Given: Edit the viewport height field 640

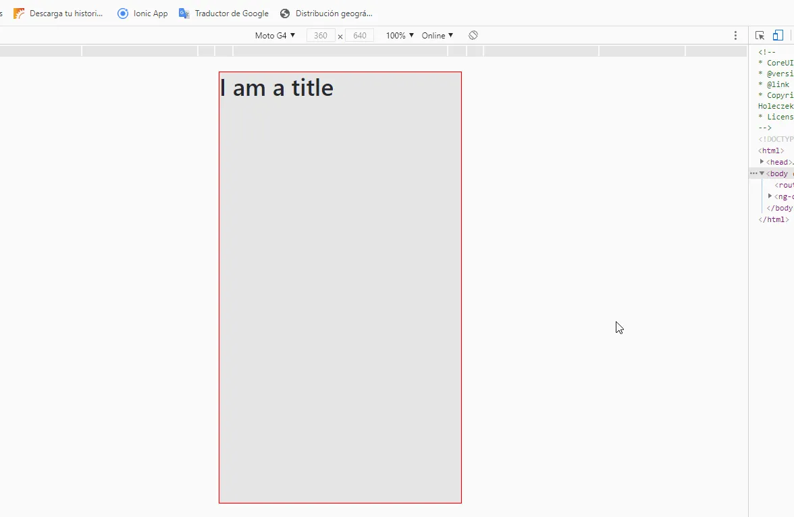Looking at the screenshot, I should click(x=359, y=36).
